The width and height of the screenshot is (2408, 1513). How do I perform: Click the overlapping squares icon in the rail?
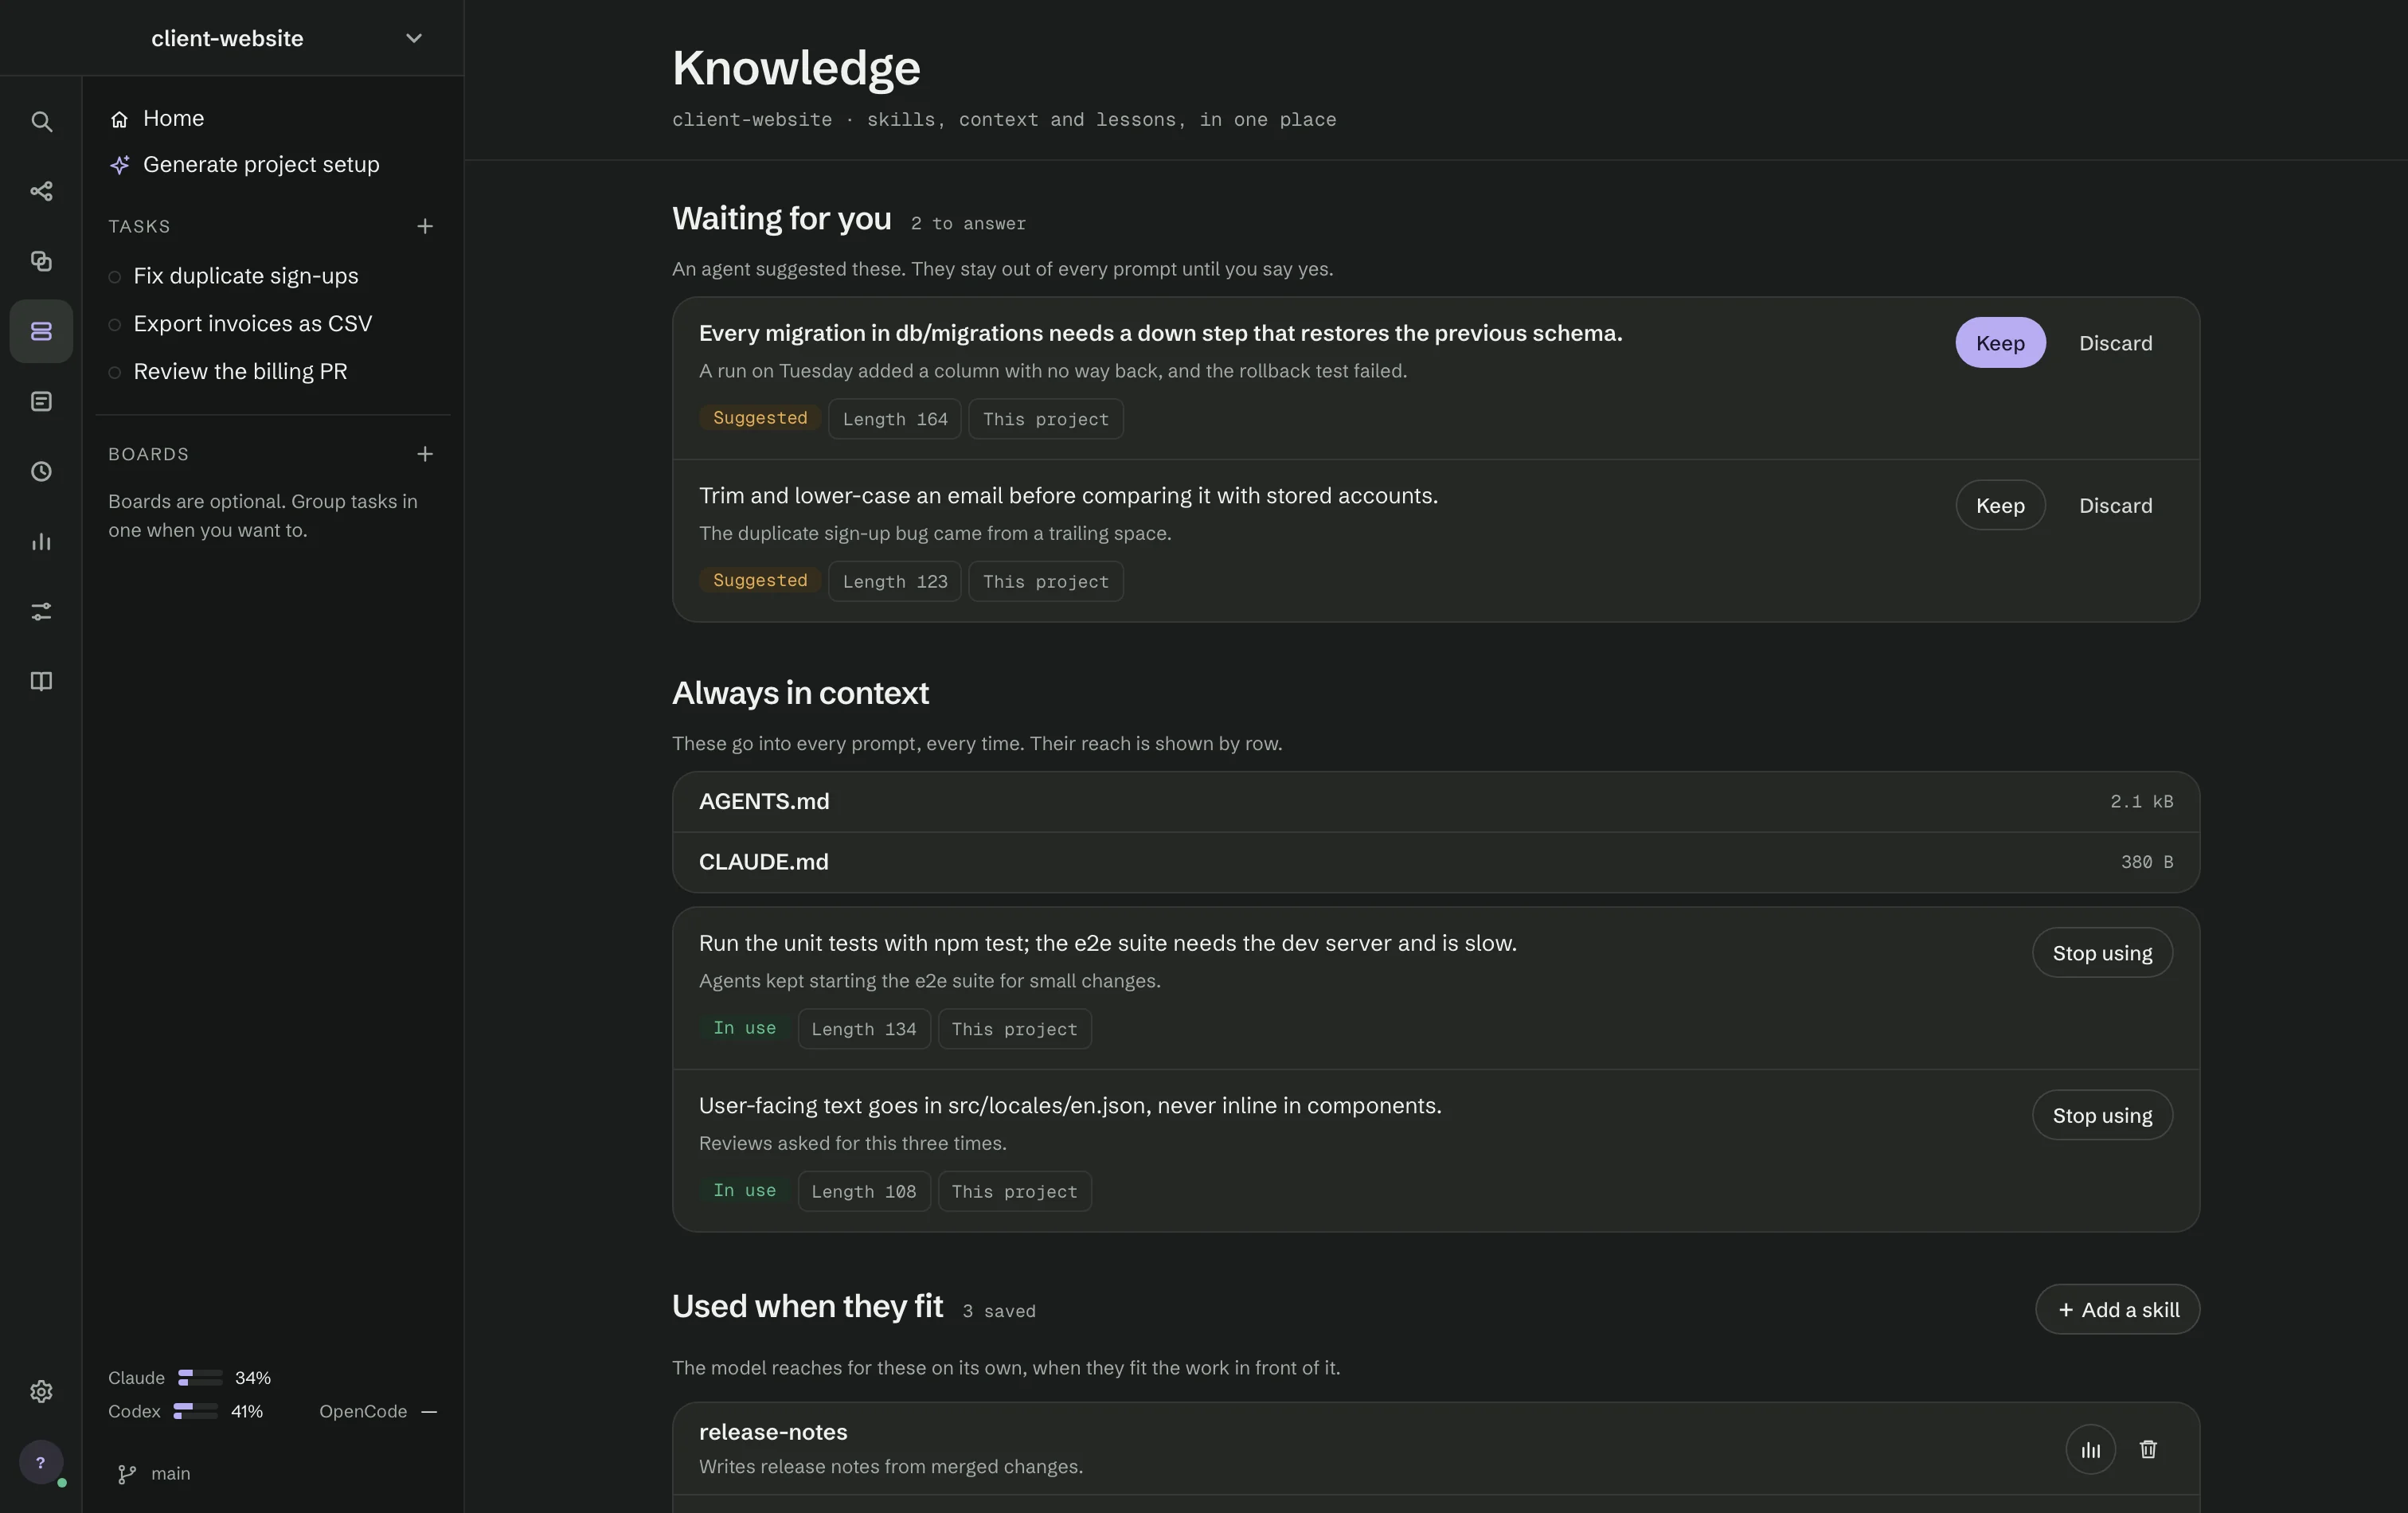pos(41,261)
